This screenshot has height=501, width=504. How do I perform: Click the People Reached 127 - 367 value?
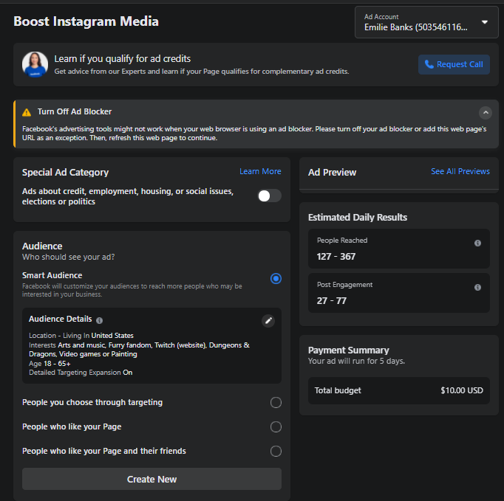[336, 257]
